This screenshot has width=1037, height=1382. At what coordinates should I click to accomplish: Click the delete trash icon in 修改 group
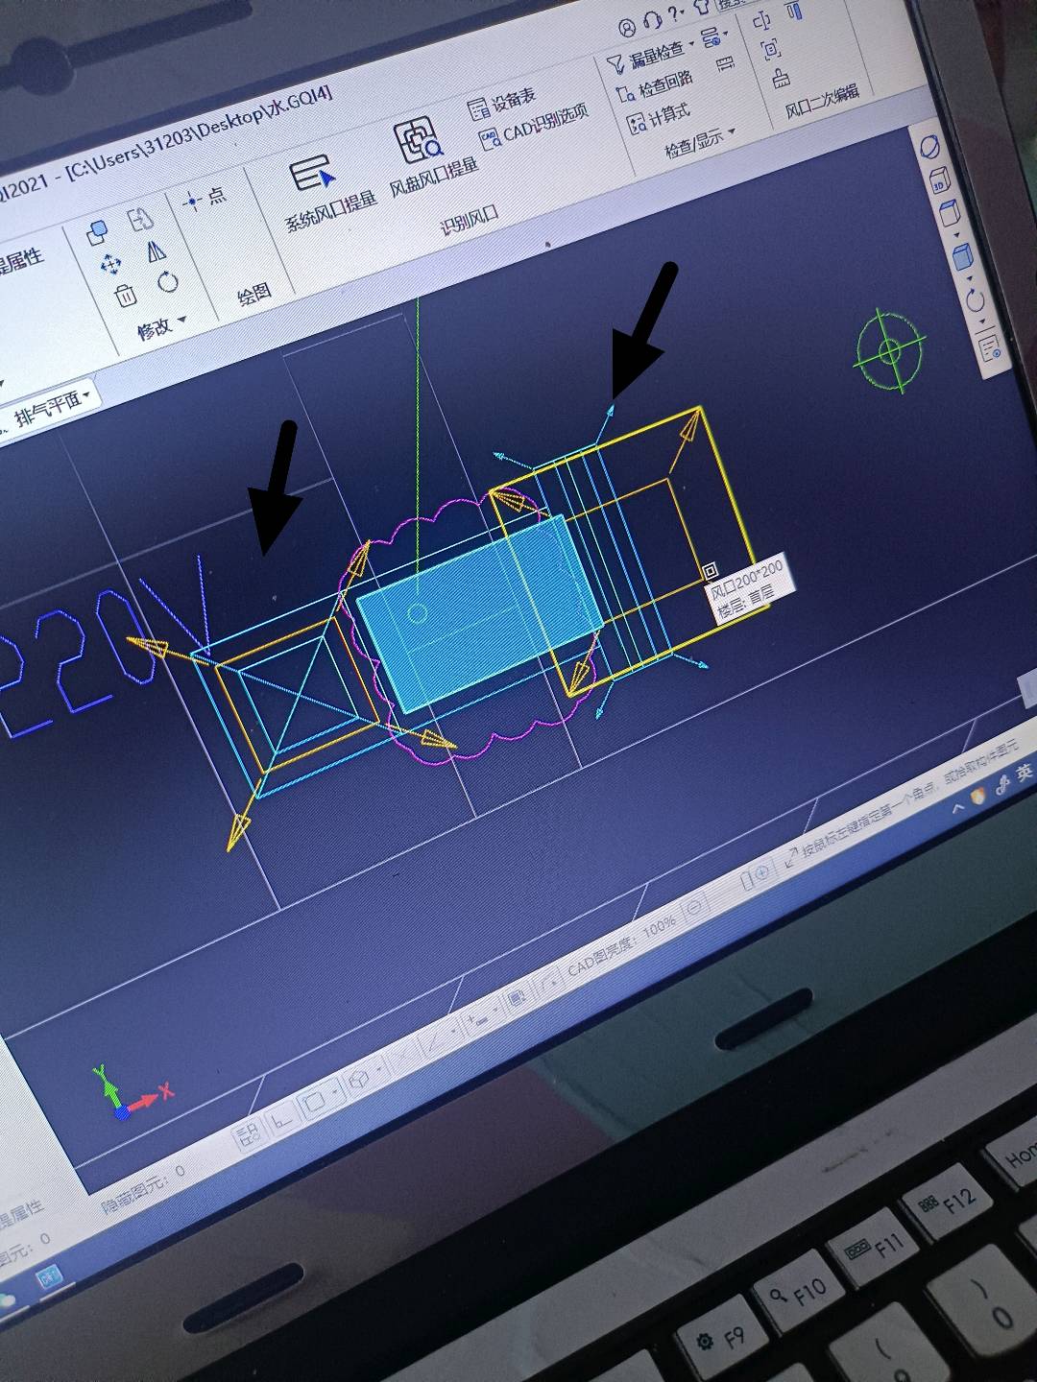click(126, 297)
